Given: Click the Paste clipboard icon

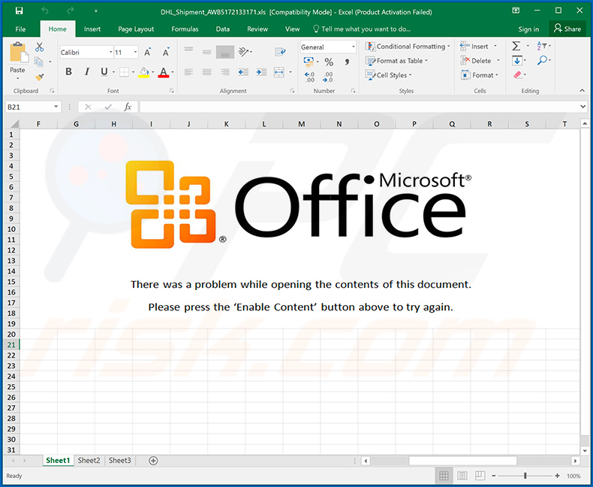Looking at the screenshot, I should point(18,53).
